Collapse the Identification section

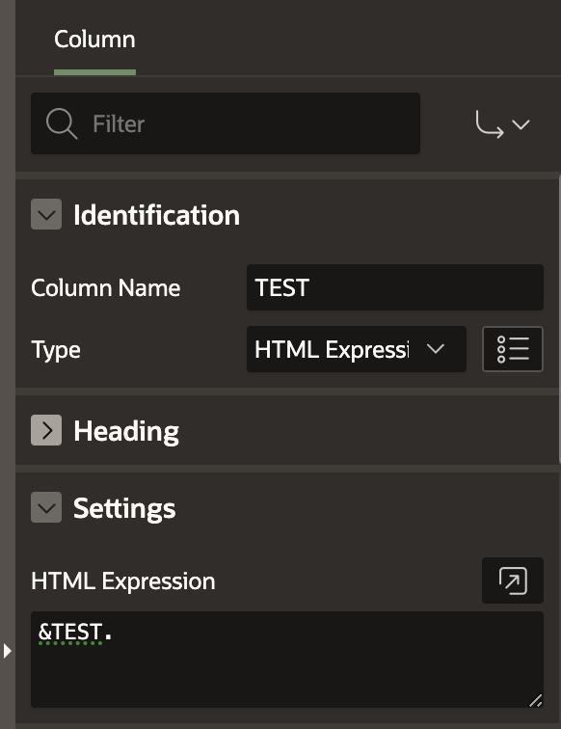pos(46,214)
